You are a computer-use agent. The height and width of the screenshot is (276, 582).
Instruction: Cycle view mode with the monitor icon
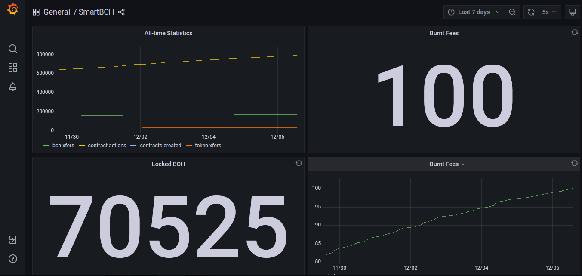click(x=573, y=12)
